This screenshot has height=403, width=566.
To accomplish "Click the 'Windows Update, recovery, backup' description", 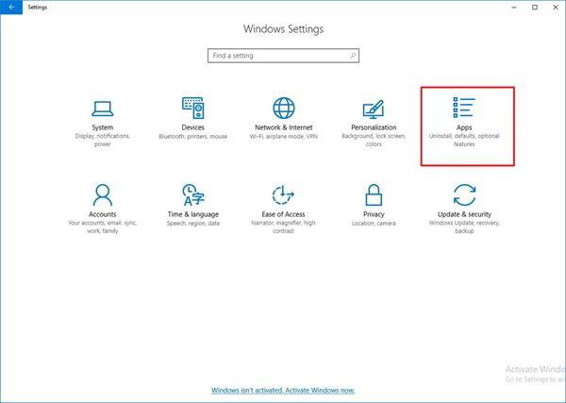I will click(x=464, y=227).
